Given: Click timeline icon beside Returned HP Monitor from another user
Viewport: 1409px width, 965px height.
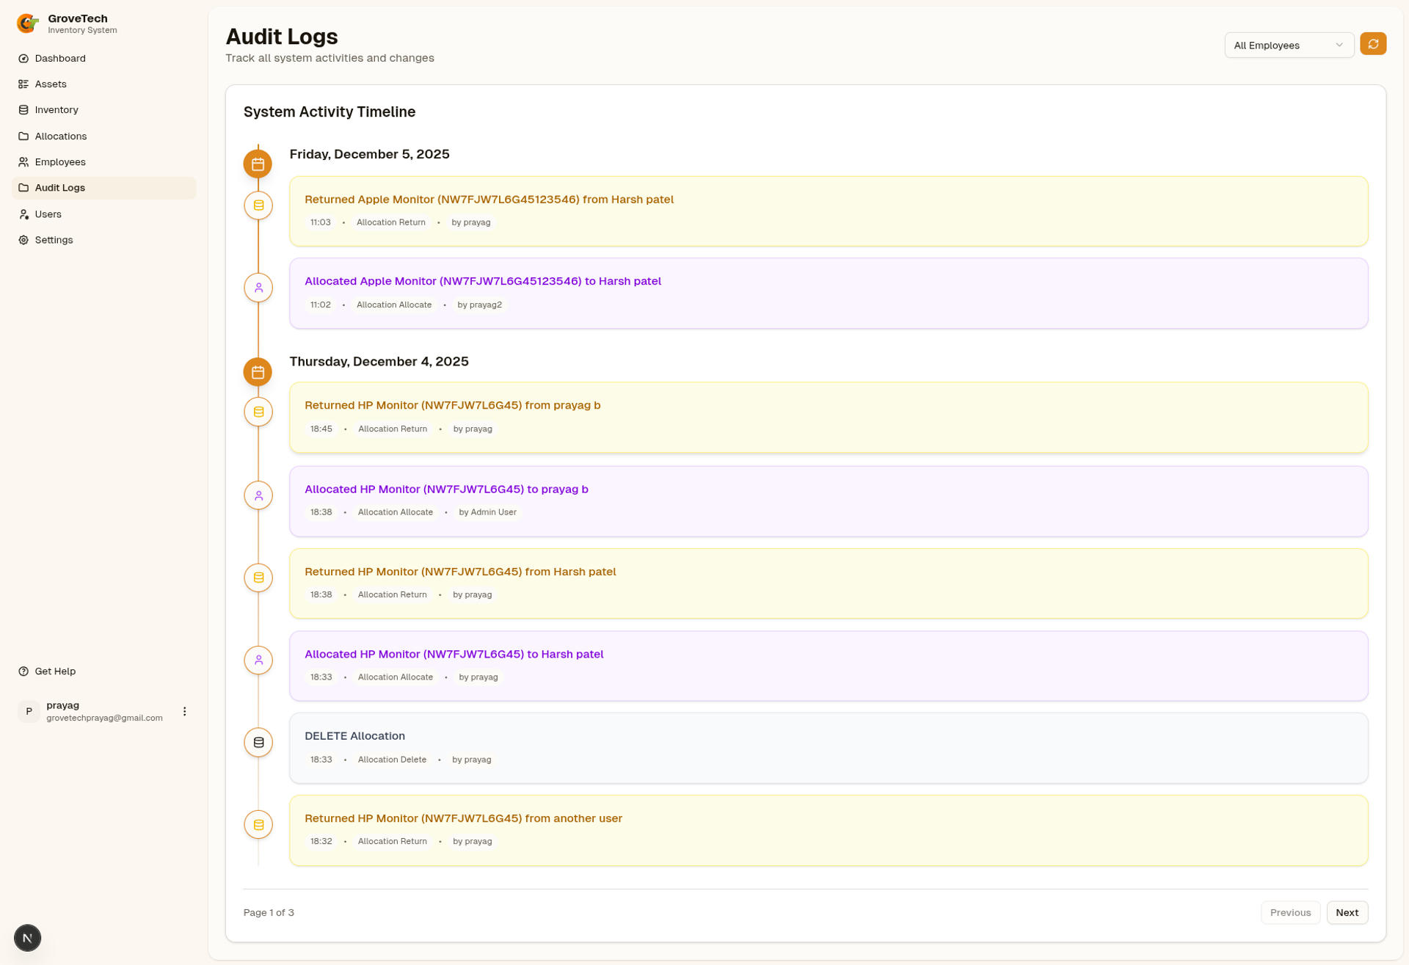Looking at the screenshot, I should [258, 825].
